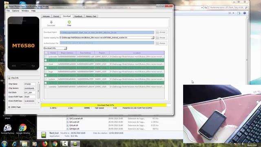The width and height of the screenshot is (261, 147).
Task: Click the Download flash progress bar
Action: click(106, 105)
